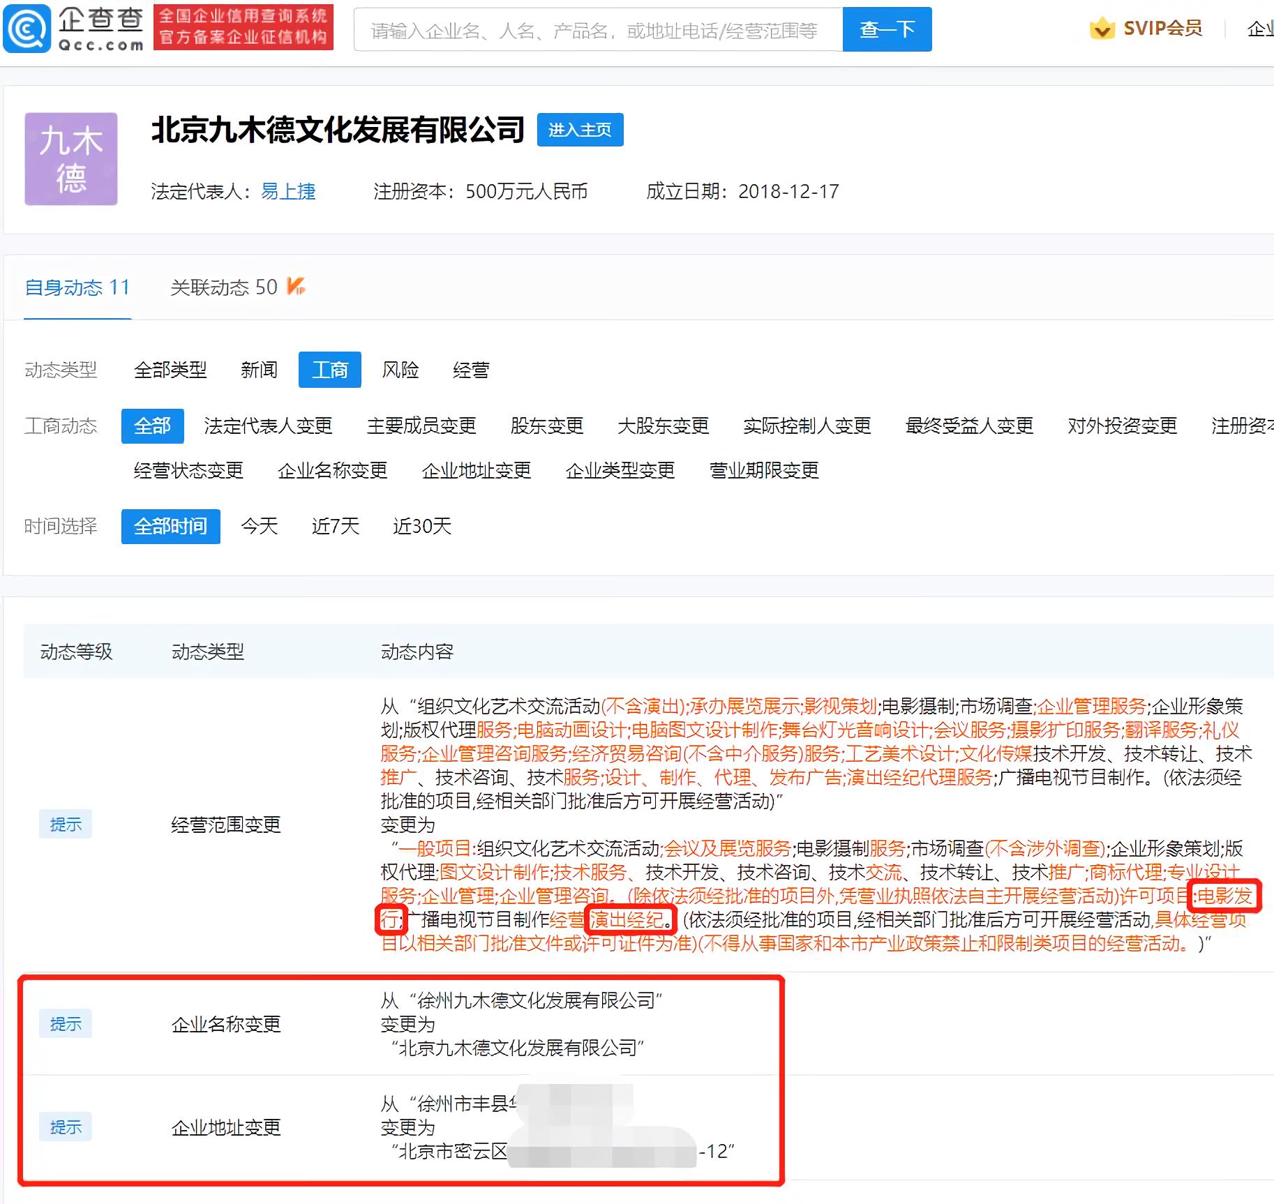This screenshot has width=1274, height=1204.
Task: Click the 查一下 search button
Action: pos(887,29)
